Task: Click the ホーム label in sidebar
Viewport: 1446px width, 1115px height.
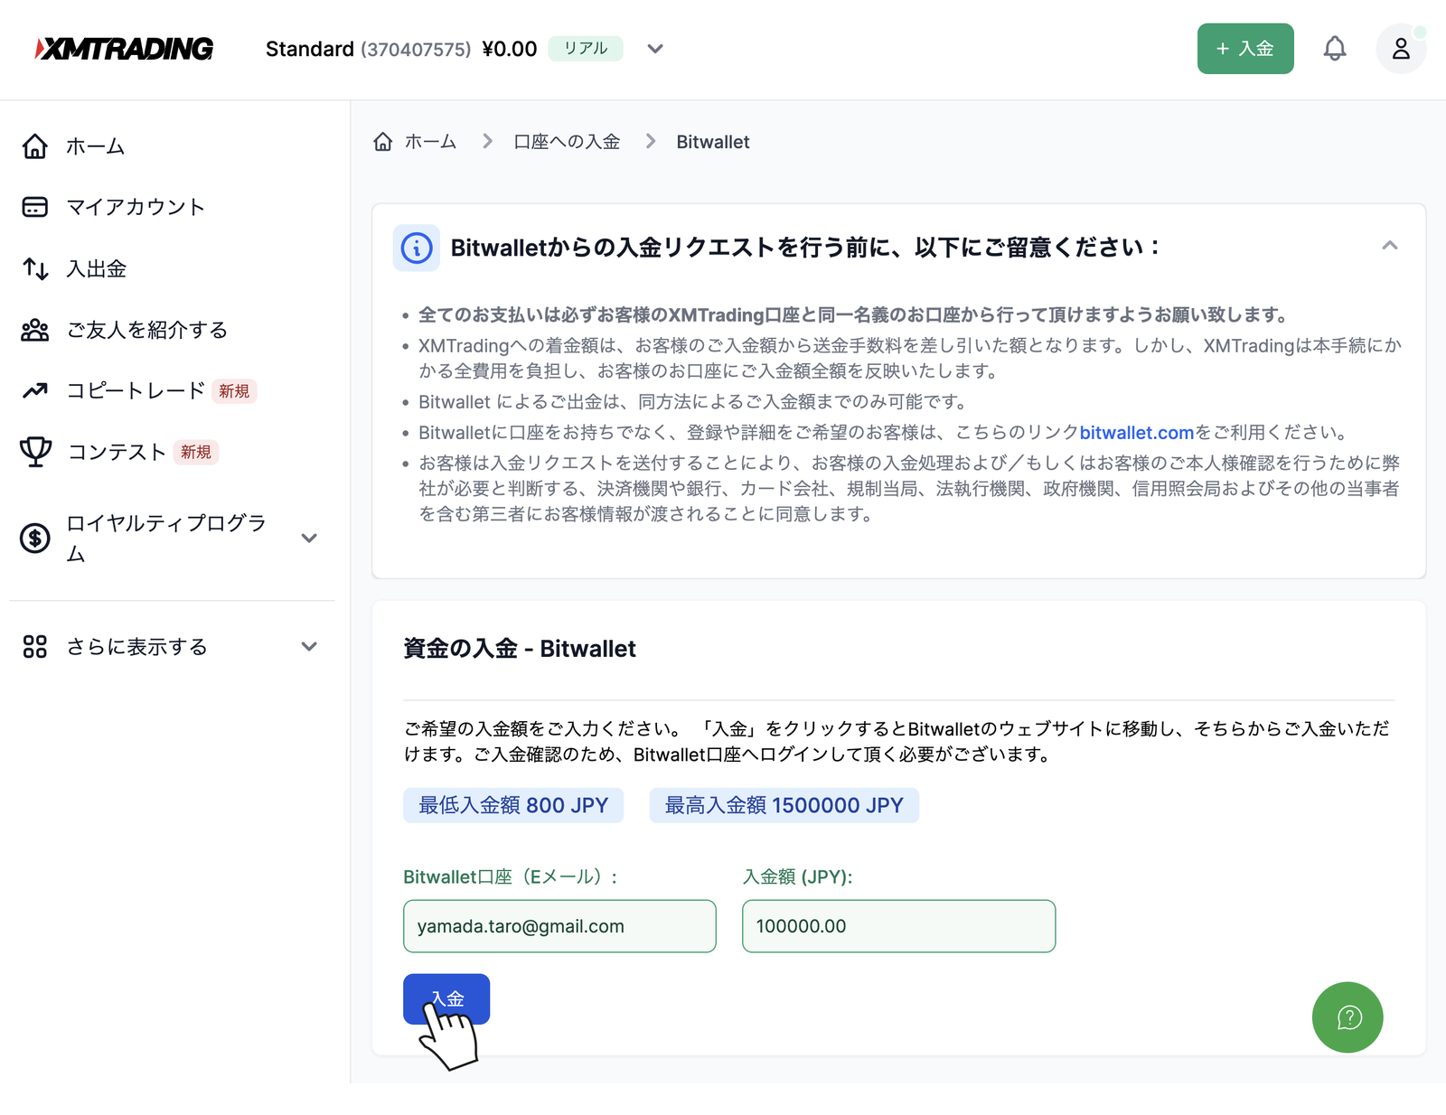Action: 96,146
